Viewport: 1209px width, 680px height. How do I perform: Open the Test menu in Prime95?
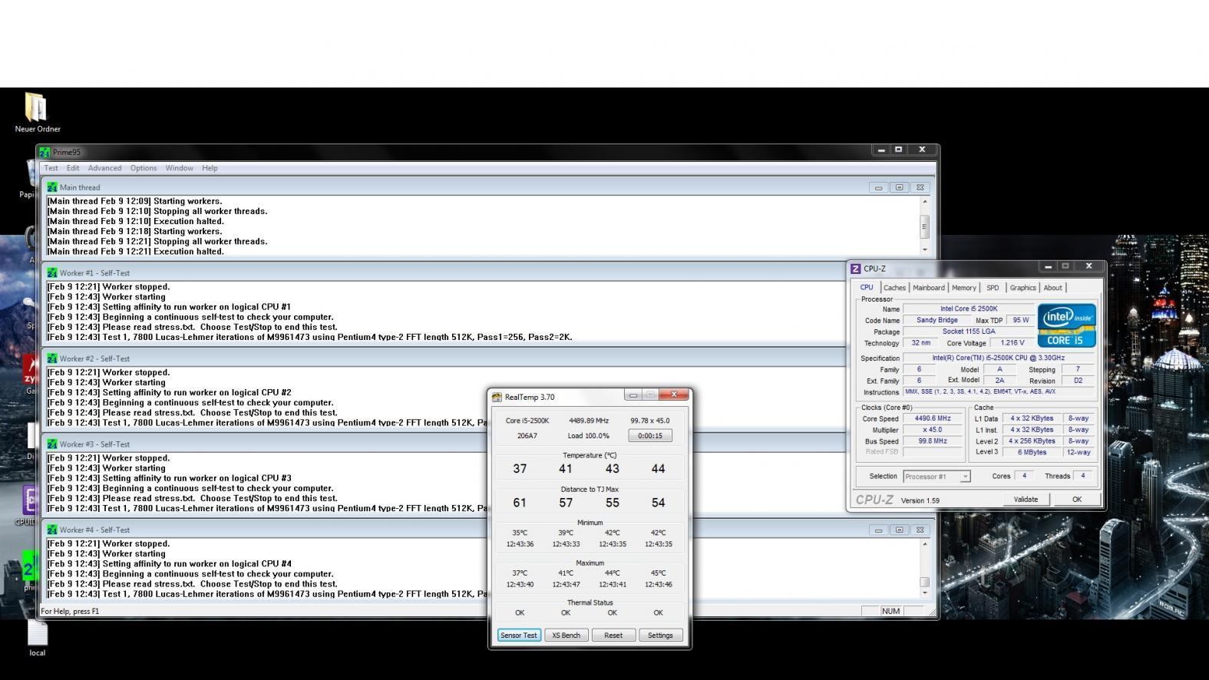(51, 168)
